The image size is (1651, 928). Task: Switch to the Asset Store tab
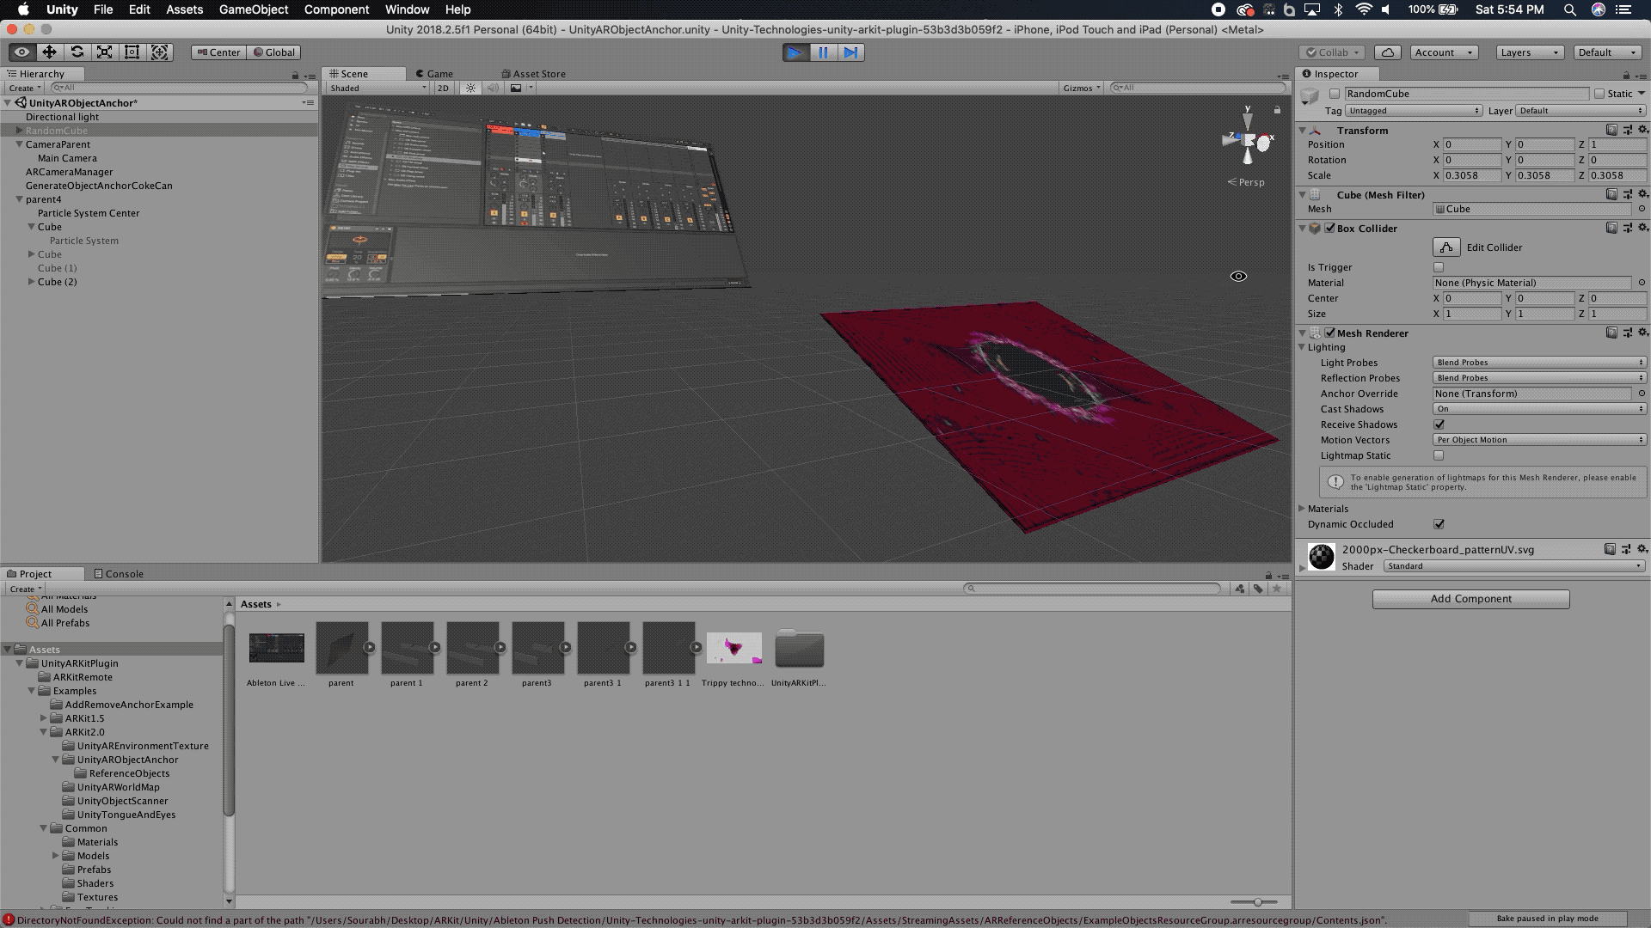tap(533, 74)
